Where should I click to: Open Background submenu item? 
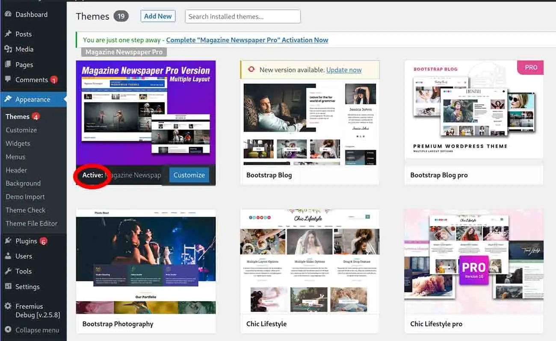23,183
